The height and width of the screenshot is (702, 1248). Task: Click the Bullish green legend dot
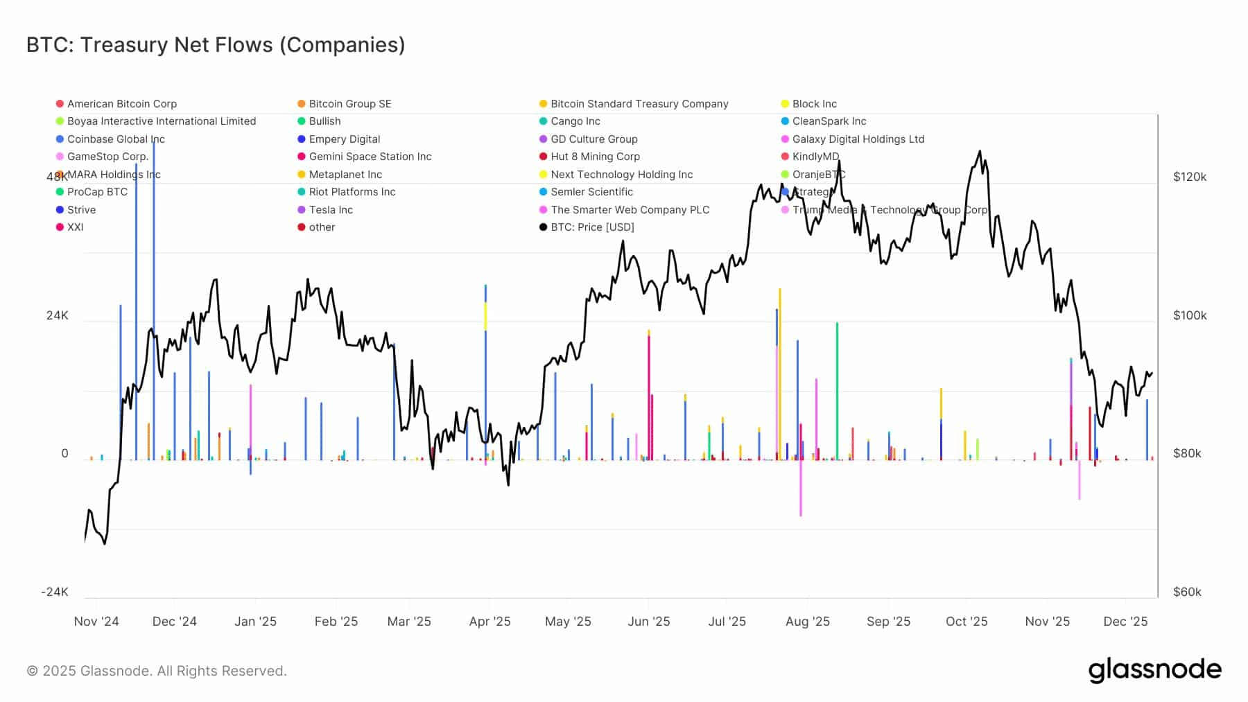click(302, 121)
